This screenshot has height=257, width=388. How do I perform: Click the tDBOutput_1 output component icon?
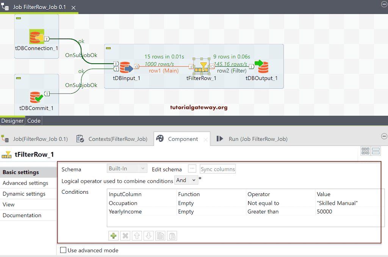[x=261, y=67]
